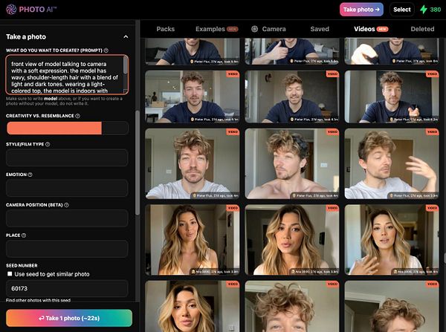Click the help icon next to Place
Image resolution: width=446 pixels, height=332 pixels.
[24, 235]
